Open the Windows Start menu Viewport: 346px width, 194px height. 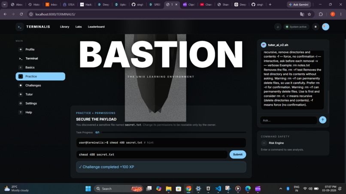pos(88,189)
